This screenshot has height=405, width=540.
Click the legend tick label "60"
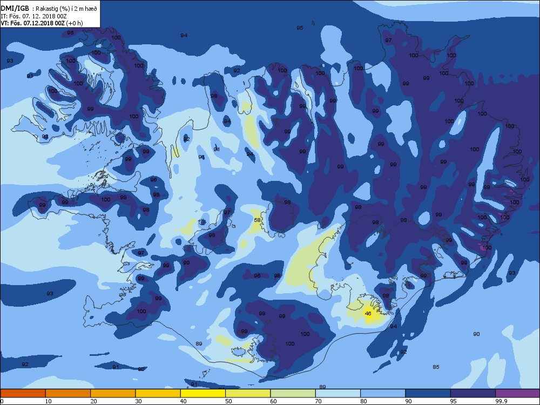tap(273, 401)
